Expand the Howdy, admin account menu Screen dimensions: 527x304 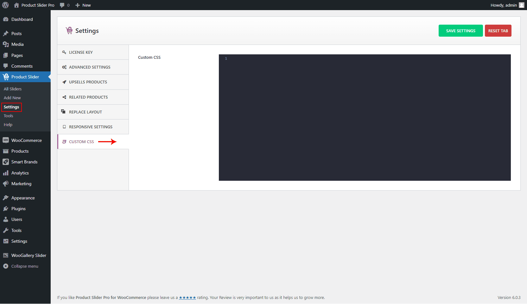pyautogui.click(x=504, y=5)
